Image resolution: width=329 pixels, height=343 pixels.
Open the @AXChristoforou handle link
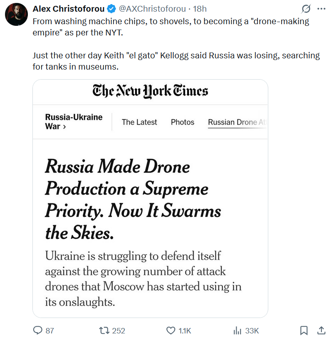pos(152,9)
